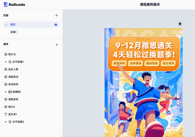Expand the 水平容器1 tree node
This screenshot has width=195, height=137.
pos(6,62)
